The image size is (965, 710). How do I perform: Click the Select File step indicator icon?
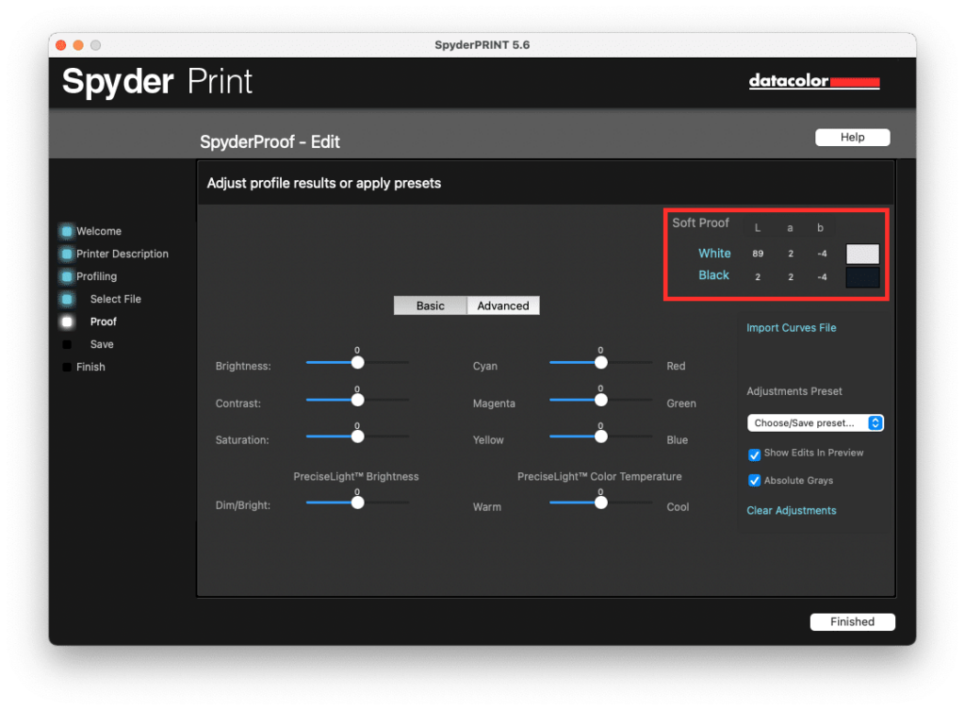pos(67,299)
